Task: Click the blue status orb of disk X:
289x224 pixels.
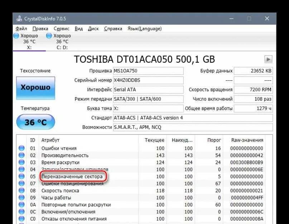Action: pyautogui.click(x=16, y=35)
